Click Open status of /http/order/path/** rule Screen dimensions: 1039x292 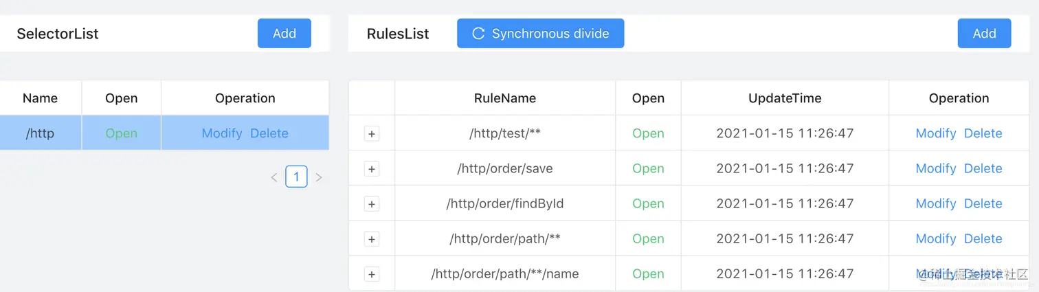(x=648, y=238)
